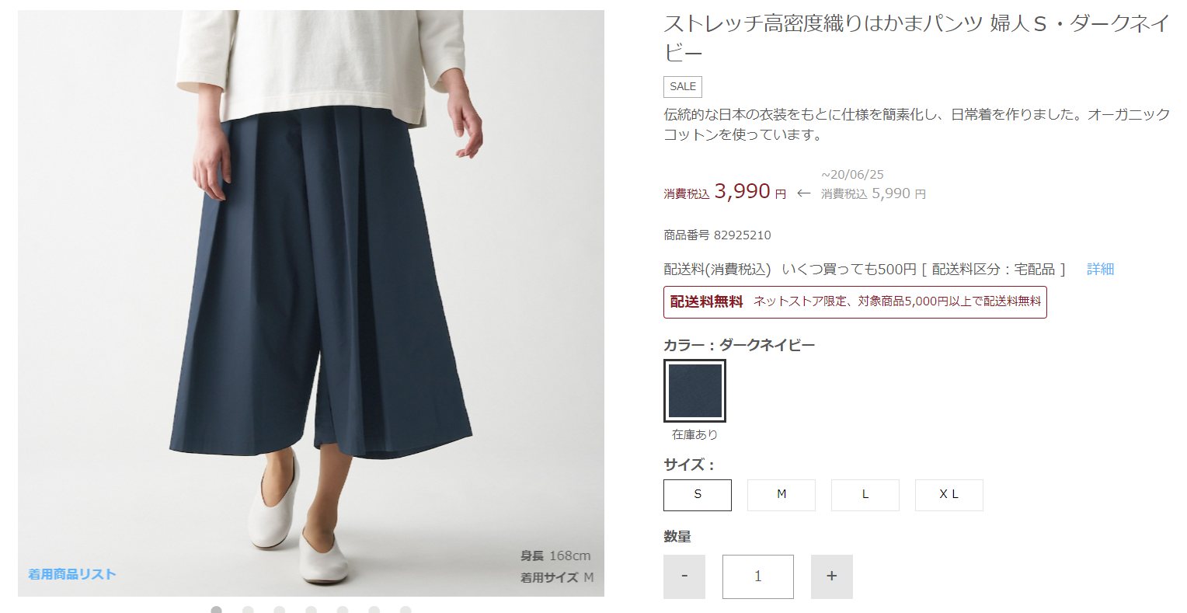Choose size S option
This screenshot has width=1187, height=613.
point(698,495)
